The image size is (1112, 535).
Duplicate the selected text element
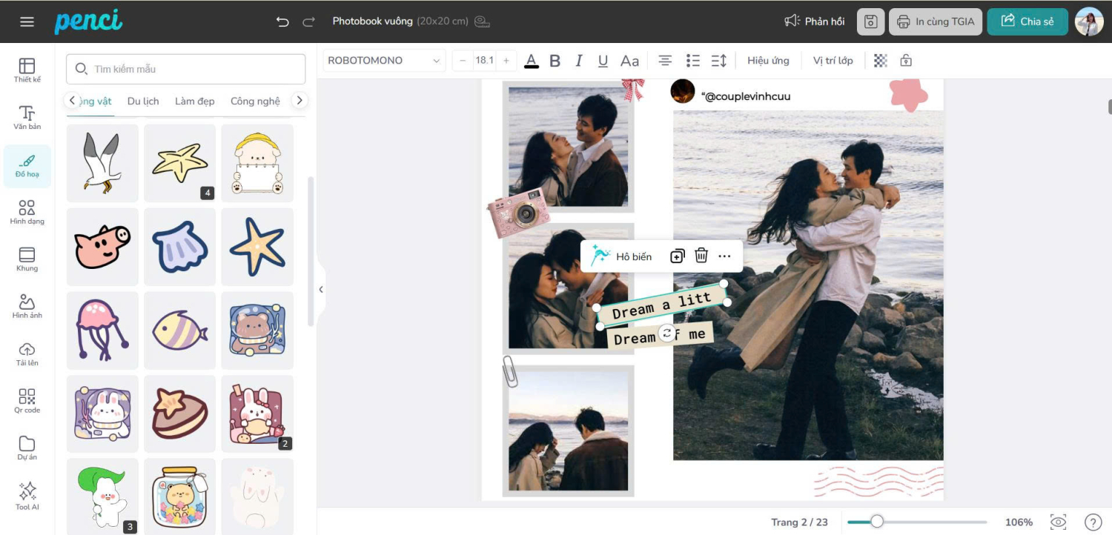677,256
